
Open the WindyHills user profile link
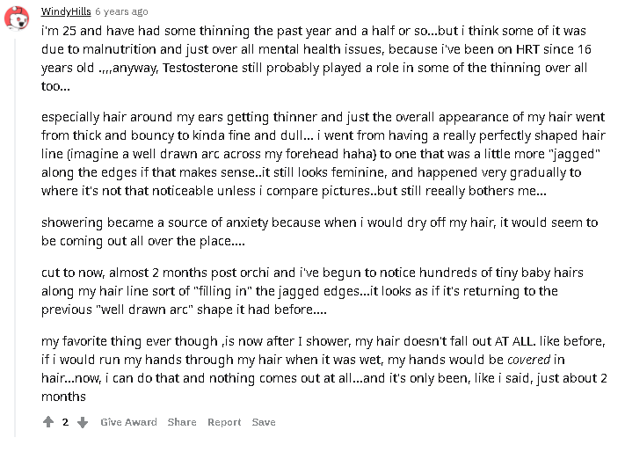(x=66, y=12)
